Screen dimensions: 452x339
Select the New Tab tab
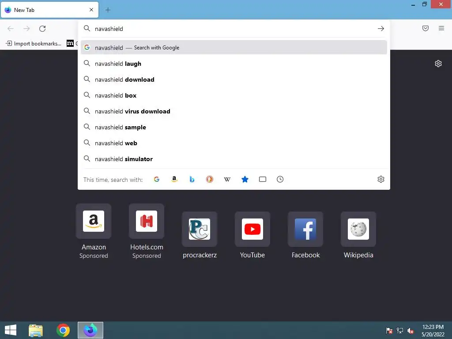49,10
